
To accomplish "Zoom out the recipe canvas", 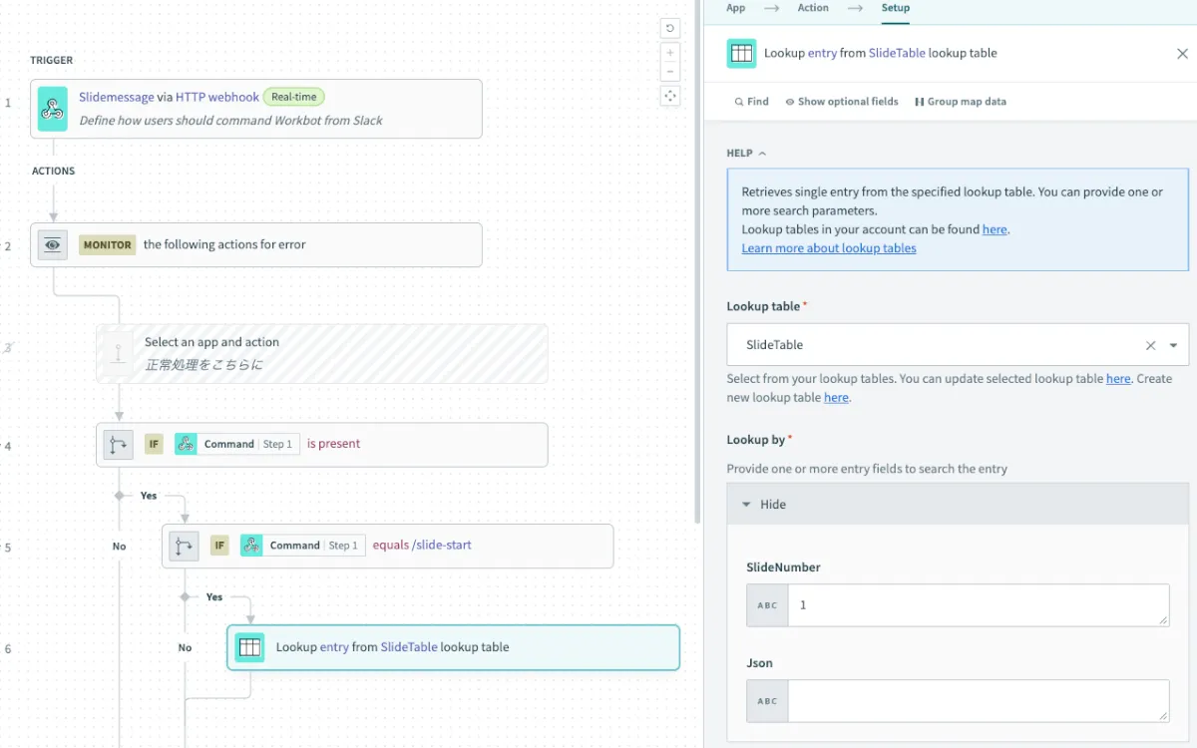I will click(670, 72).
